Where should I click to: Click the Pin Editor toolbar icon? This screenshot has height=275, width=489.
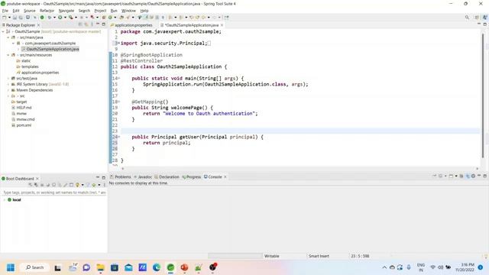pos(227,18)
